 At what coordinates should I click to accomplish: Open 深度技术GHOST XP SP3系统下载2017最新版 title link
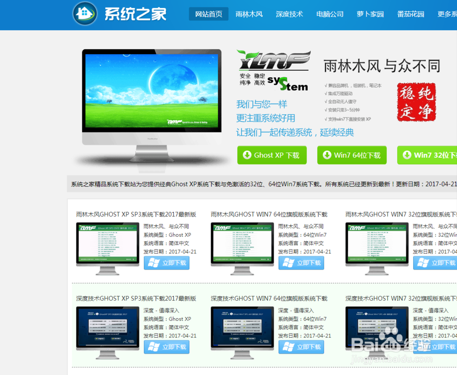coord(136,298)
